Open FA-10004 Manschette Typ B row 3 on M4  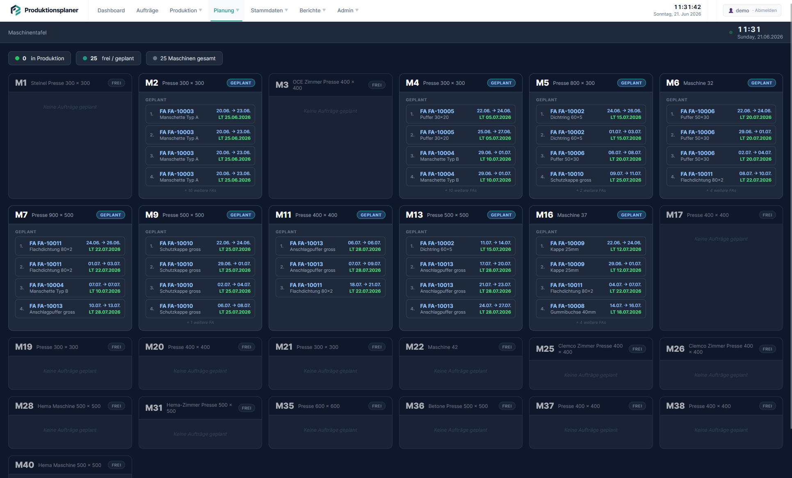click(x=461, y=156)
